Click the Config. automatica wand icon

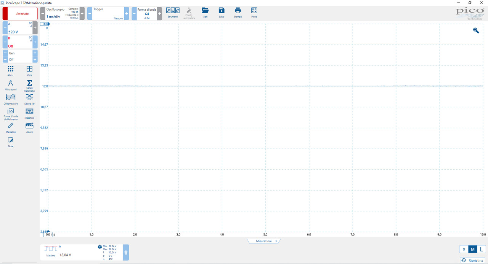[x=189, y=13]
